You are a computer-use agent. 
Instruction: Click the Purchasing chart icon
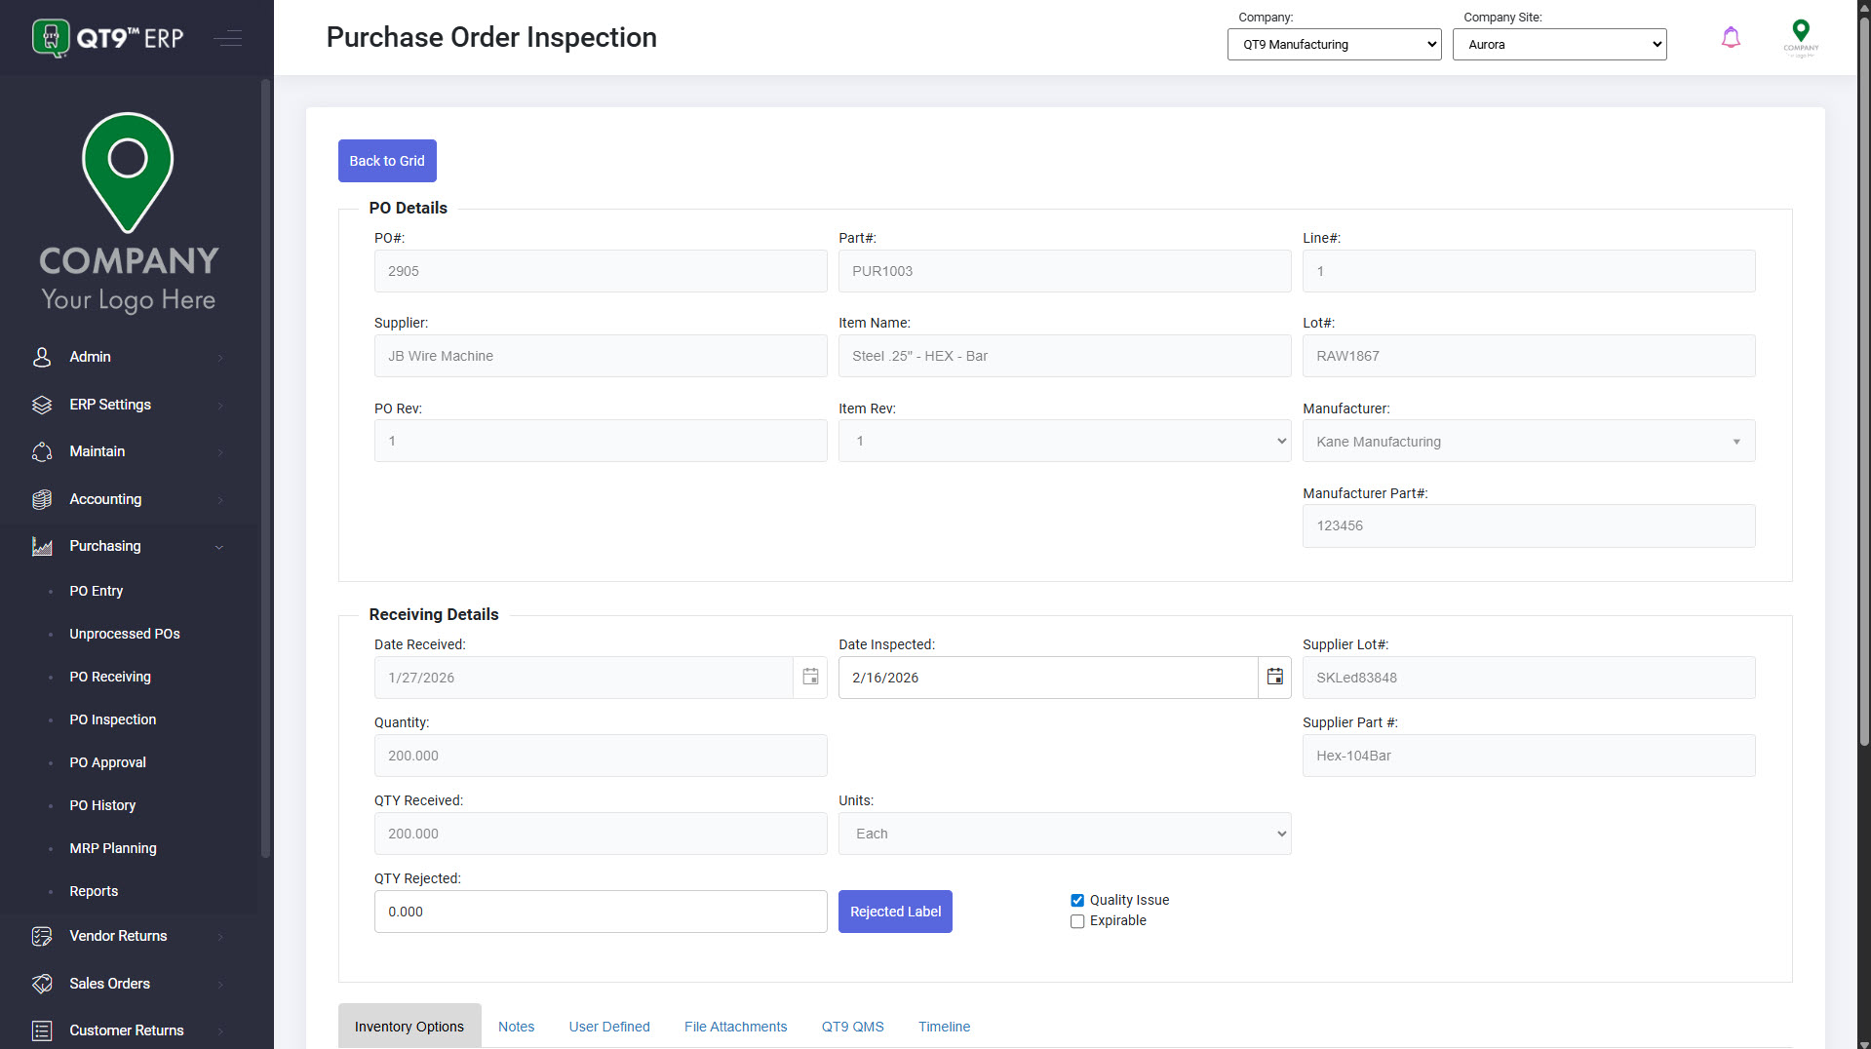pyautogui.click(x=42, y=546)
